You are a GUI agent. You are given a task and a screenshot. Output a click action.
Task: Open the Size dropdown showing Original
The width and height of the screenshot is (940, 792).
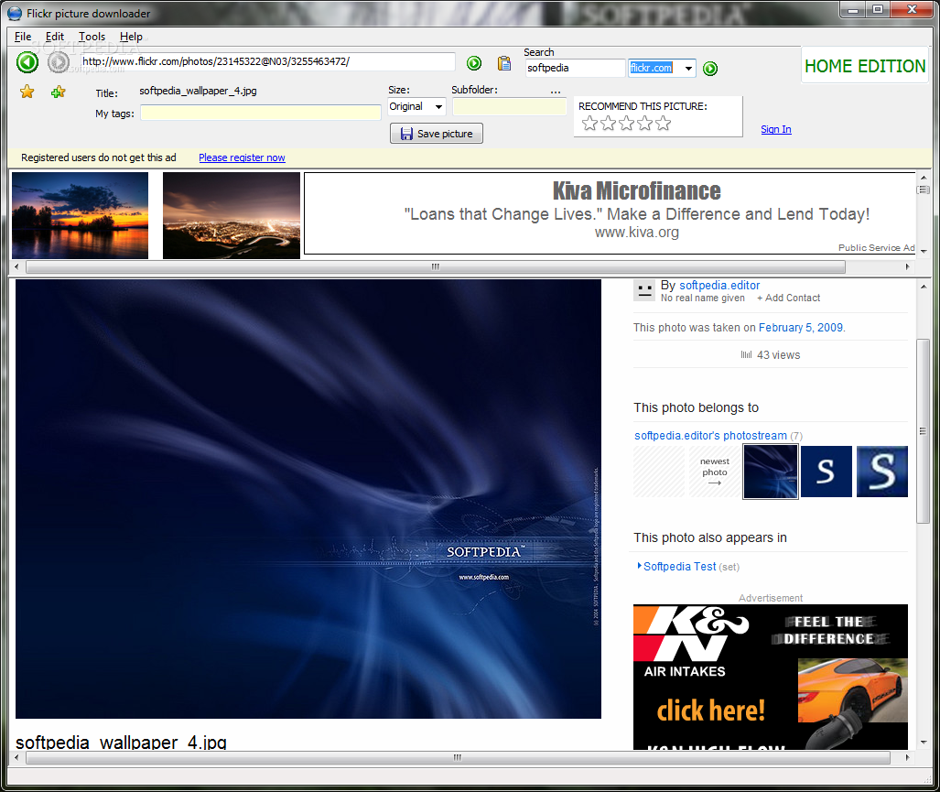tap(416, 107)
